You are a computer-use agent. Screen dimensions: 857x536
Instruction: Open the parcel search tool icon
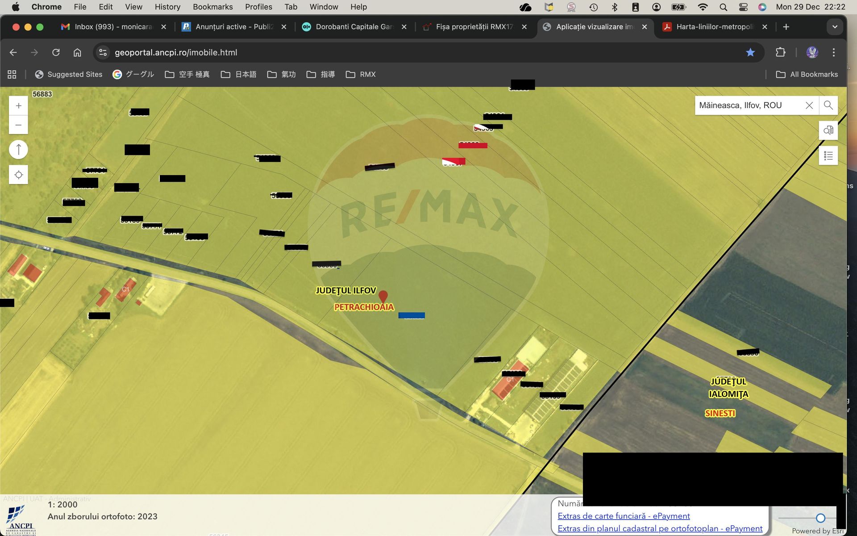click(x=828, y=130)
